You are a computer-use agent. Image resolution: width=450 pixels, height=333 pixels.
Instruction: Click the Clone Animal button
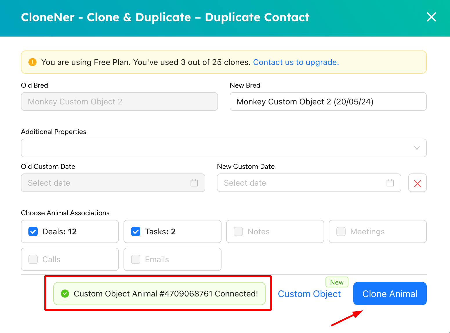pos(389,294)
